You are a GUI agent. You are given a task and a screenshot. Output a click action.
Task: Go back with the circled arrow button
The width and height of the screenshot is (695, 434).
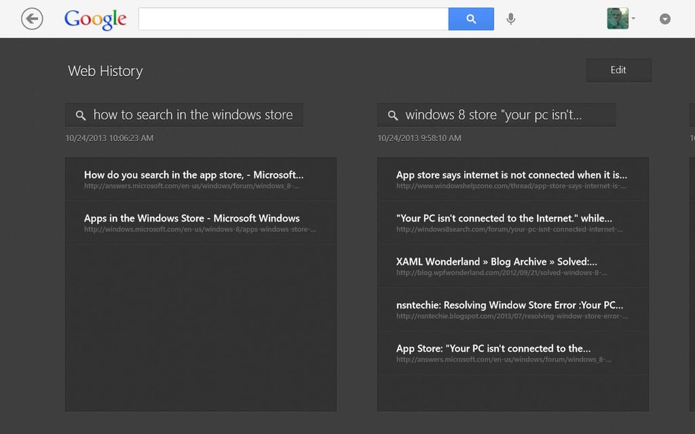[32, 19]
